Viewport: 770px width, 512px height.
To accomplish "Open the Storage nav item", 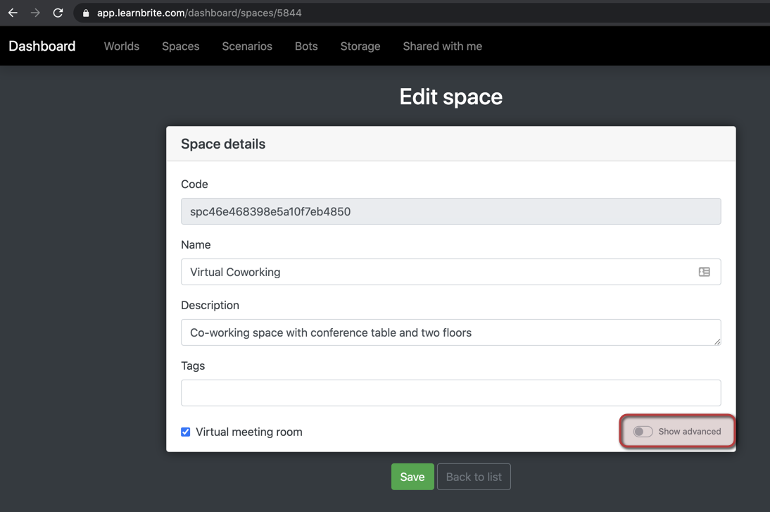I will tap(360, 46).
